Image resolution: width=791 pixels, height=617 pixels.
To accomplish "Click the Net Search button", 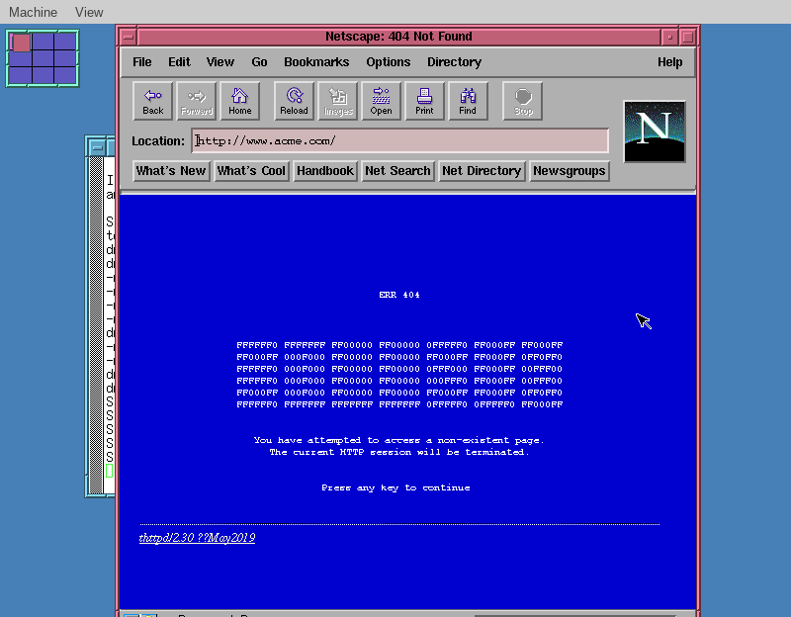I will click(x=397, y=171).
